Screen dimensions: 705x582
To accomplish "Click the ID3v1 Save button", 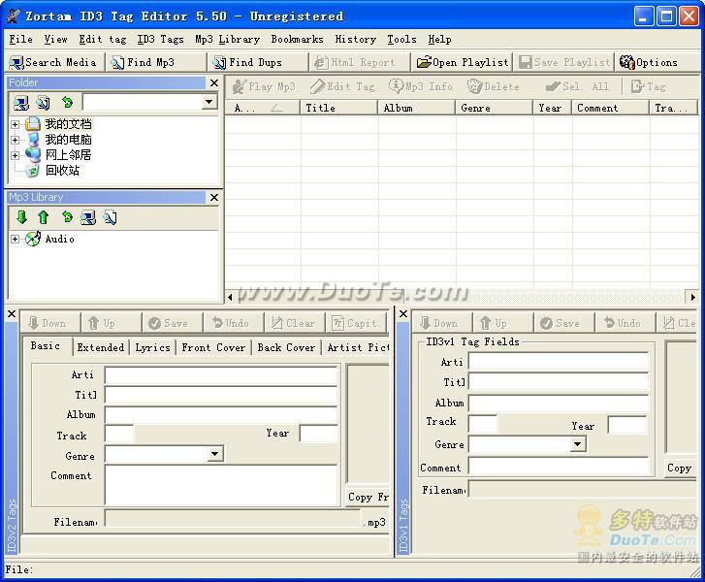I will 562,323.
